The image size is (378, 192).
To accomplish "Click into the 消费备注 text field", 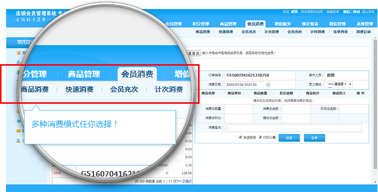I will click(294, 128).
